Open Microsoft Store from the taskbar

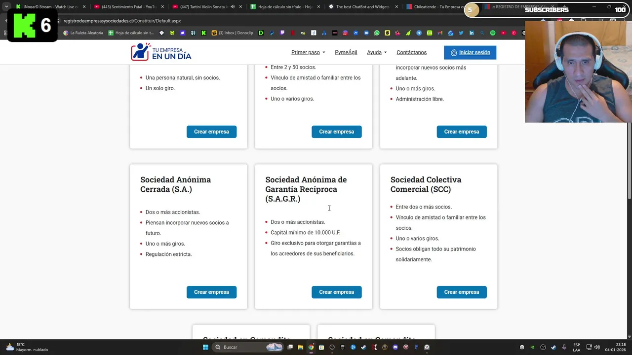coord(321,347)
